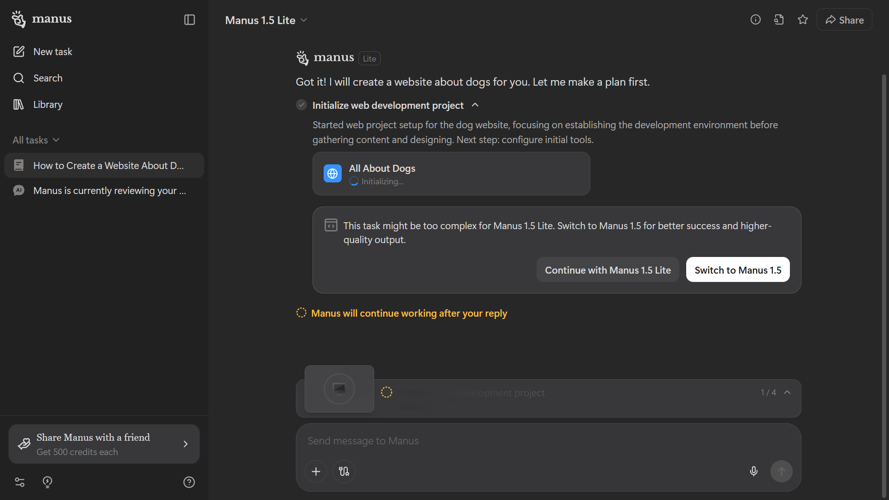
Task: Open settings sliders icon at bottom left
Action: [x=19, y=482]
